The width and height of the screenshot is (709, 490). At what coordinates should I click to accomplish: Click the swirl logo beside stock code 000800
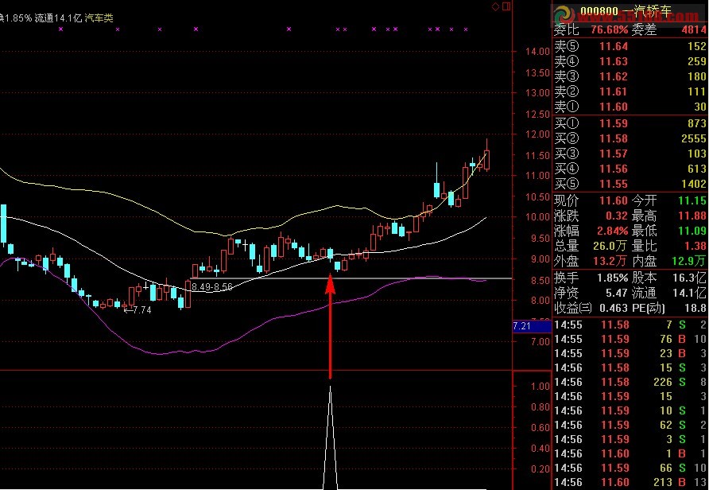pos(564,14)
